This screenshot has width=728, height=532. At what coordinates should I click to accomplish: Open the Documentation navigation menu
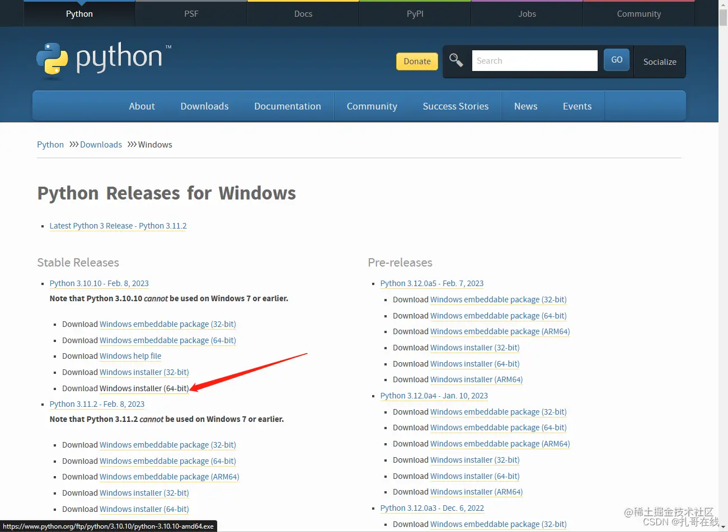tap(288, 106)
